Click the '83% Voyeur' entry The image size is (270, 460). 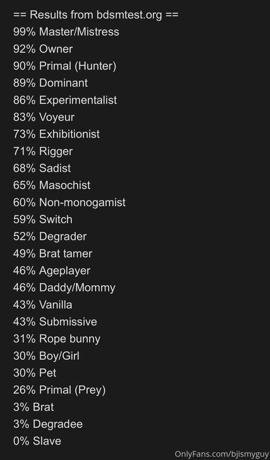click(x=44, y=117)
